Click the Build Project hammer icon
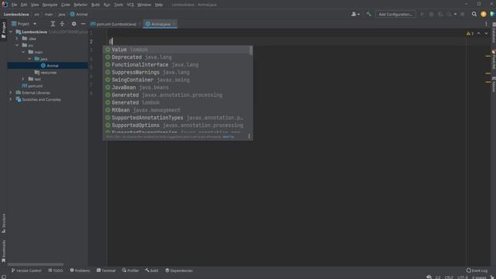Image resolution: width=496 pixels, height=279 pixels. pos(369,14)
